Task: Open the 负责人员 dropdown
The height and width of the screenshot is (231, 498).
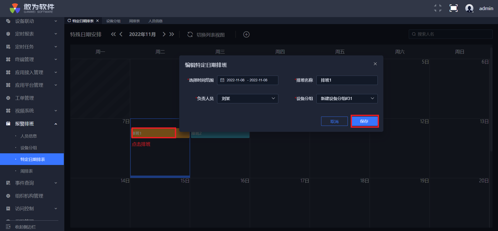Action: [x=247, y=99]
